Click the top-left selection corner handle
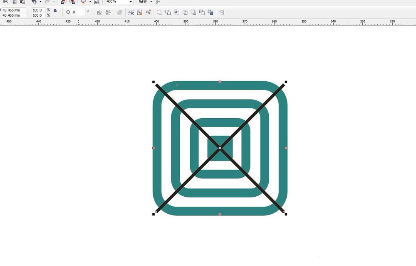The image size is (416, 266). coord(154,82)
